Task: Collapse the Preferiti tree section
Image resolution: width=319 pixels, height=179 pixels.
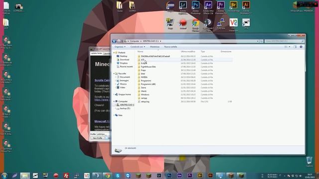Action: click(114, 53)
